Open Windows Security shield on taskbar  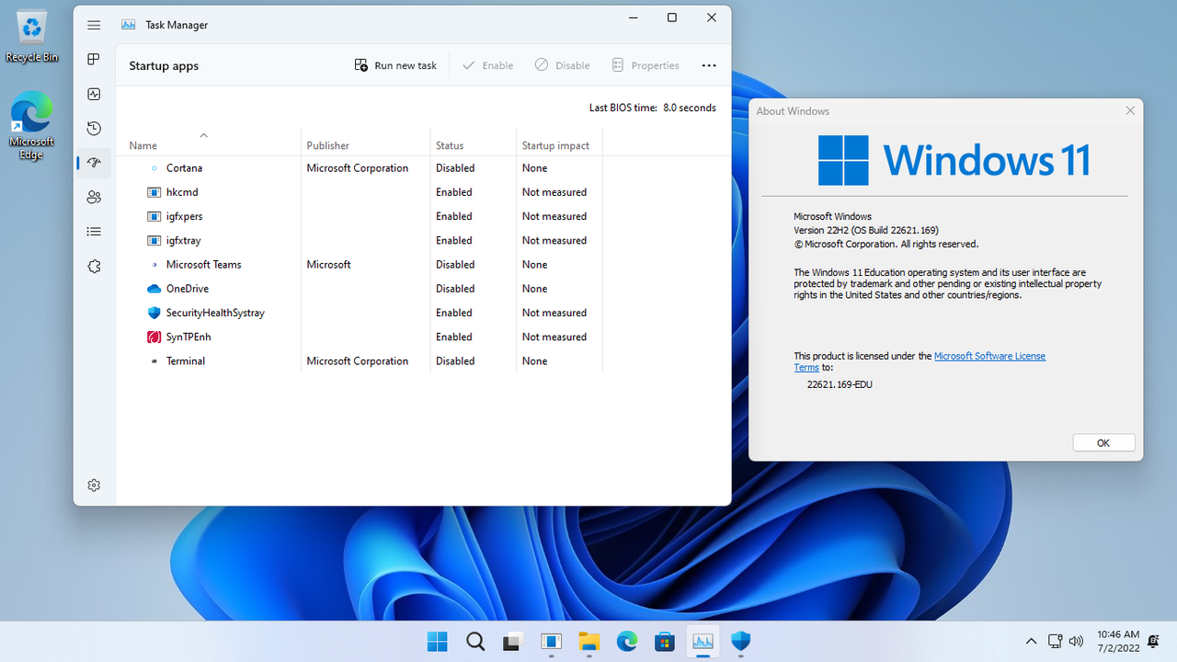[741, 642]
